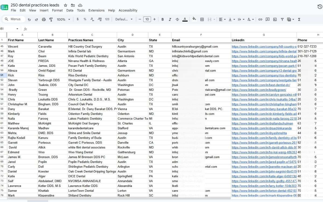323x202 pixels.
Task: Select cell Rios Dentistry
Action: 92,75
